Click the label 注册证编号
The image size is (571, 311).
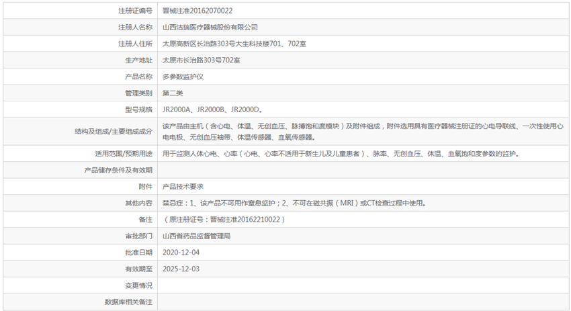(x=135, y=11)
